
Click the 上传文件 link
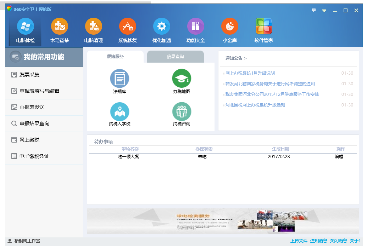(x=299, y=241)
